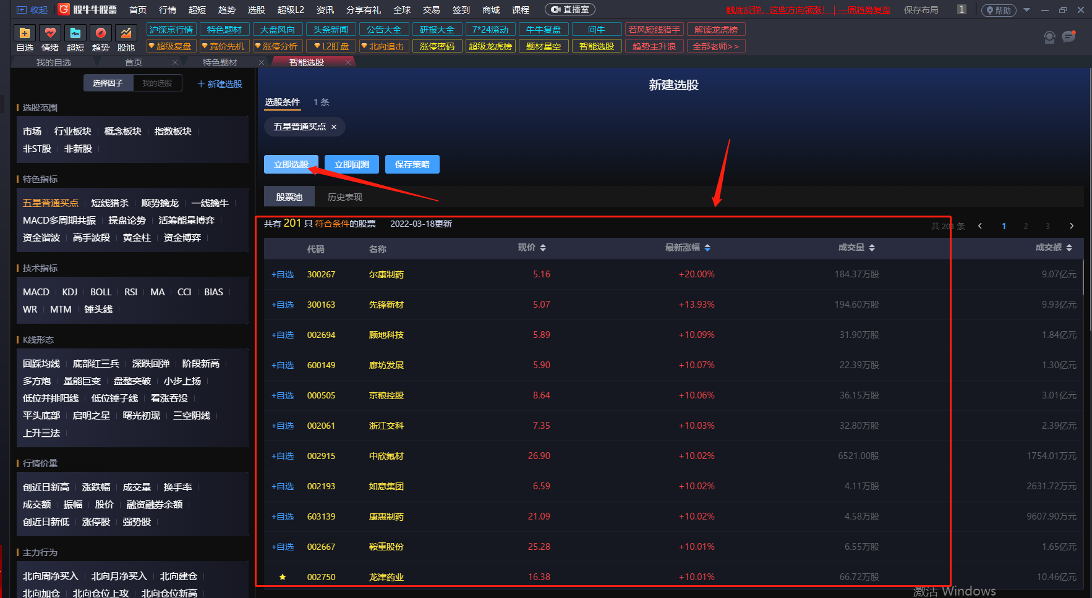Expand the L2盯盘 dropdown button
This screenshot has width=1092, height=598.
coord(331,46)
